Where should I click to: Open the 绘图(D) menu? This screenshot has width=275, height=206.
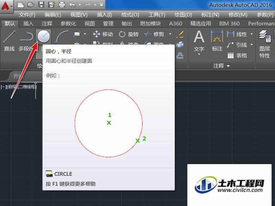tap(183, 15)
